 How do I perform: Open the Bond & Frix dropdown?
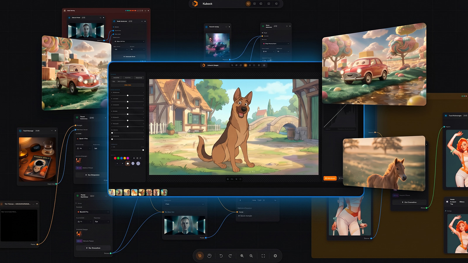[93, 212]
